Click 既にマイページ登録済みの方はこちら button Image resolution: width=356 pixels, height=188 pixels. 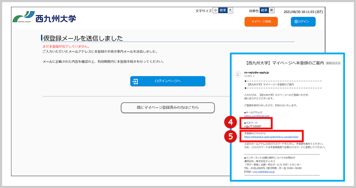pyautogui.click(x=168, y=107)
